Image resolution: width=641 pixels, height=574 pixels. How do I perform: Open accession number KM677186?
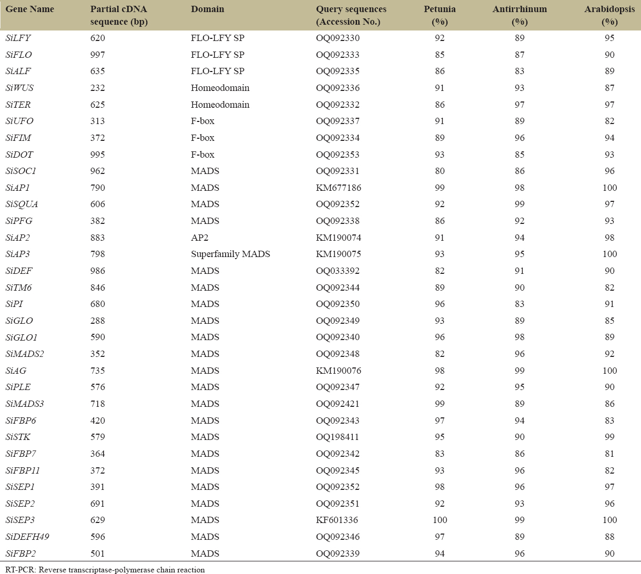click(x=339, y=188)
